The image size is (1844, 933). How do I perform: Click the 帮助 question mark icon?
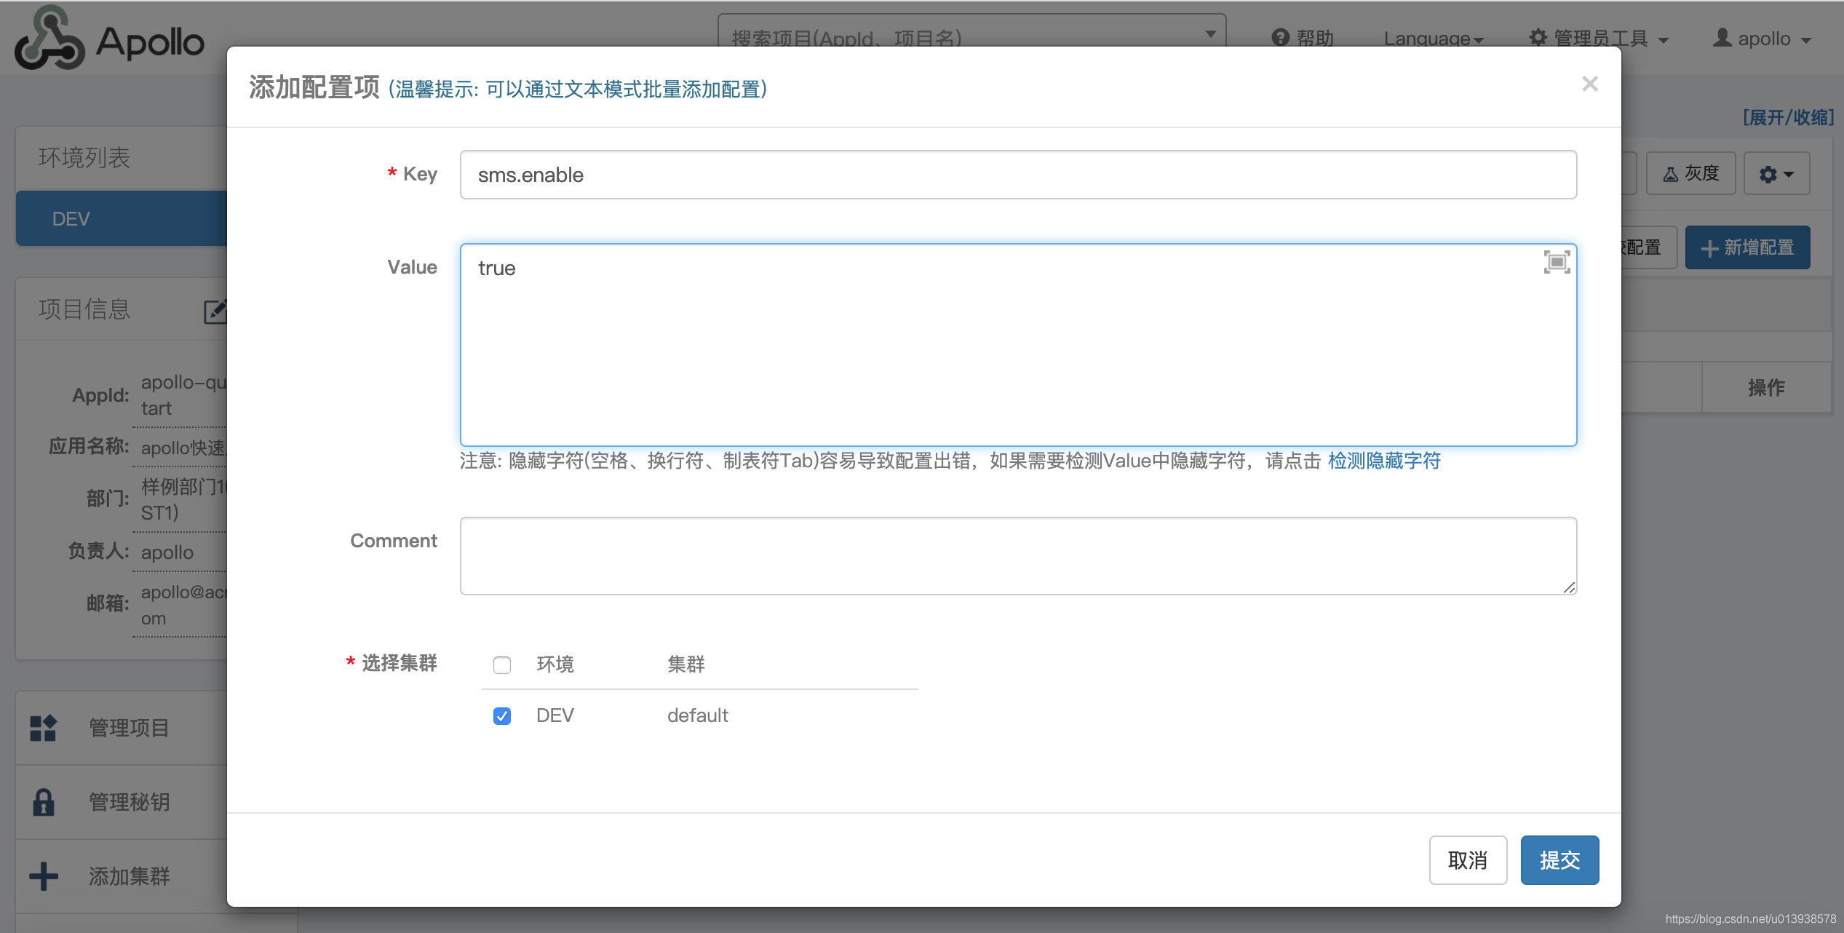coord(1279,38)
